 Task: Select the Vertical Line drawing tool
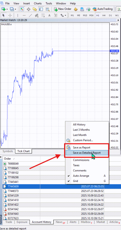[18, 15]
